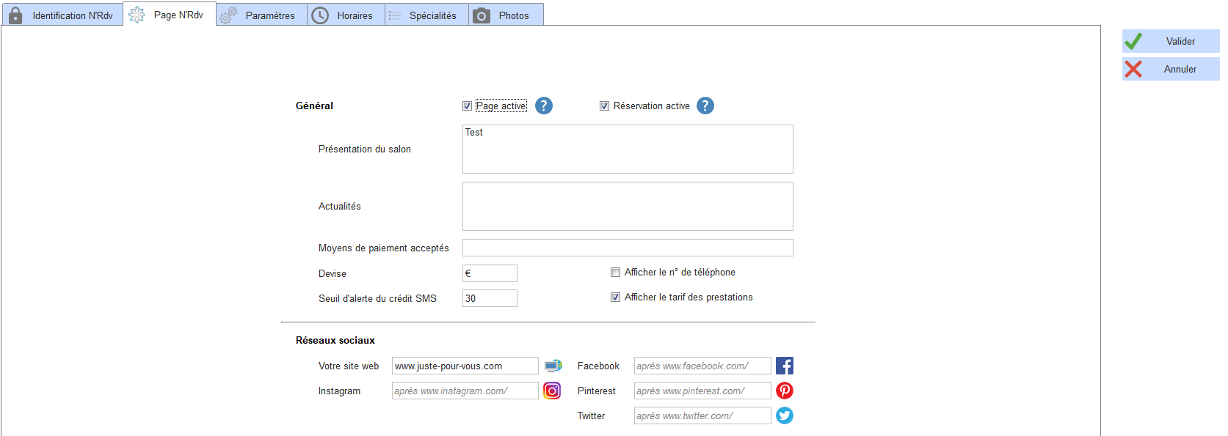Open help for Page active

pyautogui.click(x=544, y=106)
